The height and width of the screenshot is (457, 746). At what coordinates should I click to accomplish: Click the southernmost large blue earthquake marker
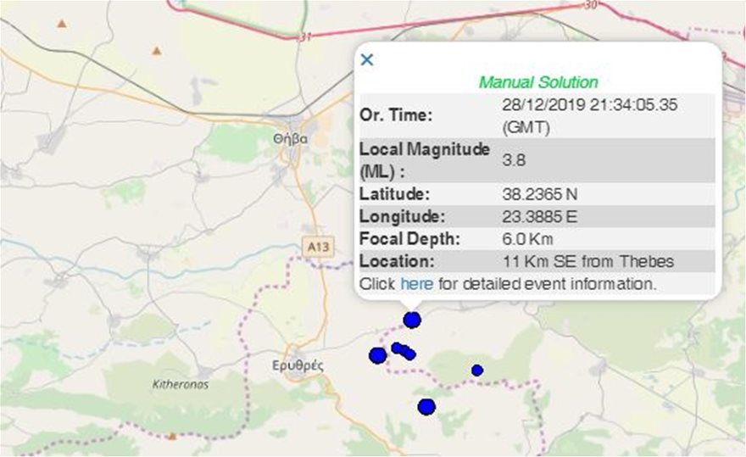tap(426, 407)
